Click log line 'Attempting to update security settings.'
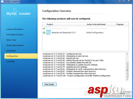The height and width of the screenshot is (99, 133). 70,65
